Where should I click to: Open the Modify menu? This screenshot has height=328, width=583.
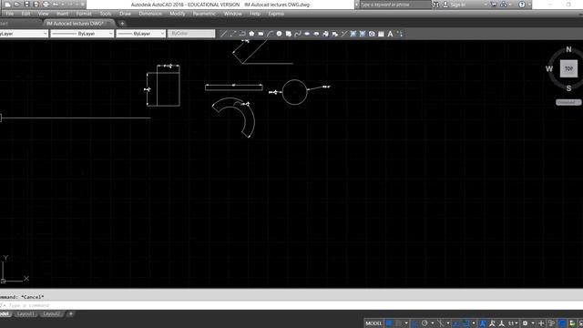(x=178, y=14)
